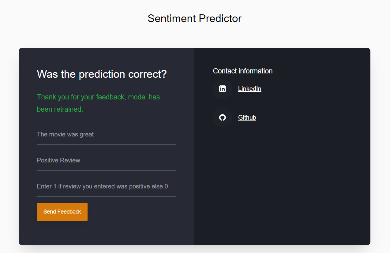Open the LinkedIn text link
This screenshot has width=390, height=253.
pyautogui.click(x=249, y=89)
